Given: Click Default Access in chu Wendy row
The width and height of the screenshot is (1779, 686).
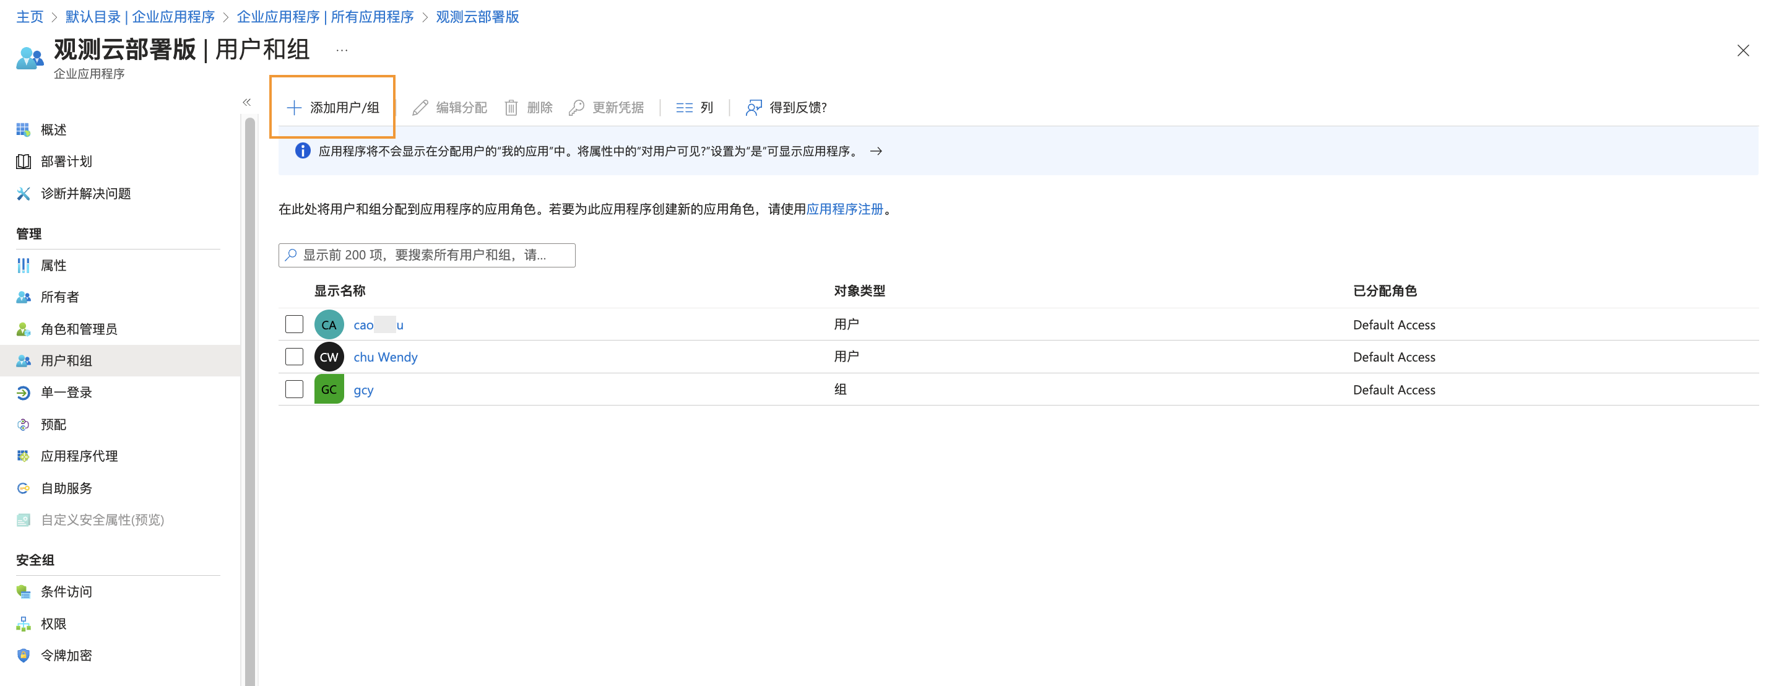Looking at the screenshot, I should (x=1395, y=357).
